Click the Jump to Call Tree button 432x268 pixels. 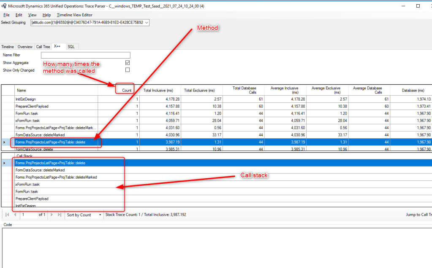click(418, 215)
